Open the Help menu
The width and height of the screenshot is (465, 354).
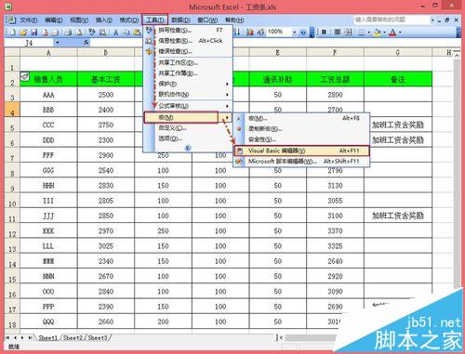(x=234, y=20)
